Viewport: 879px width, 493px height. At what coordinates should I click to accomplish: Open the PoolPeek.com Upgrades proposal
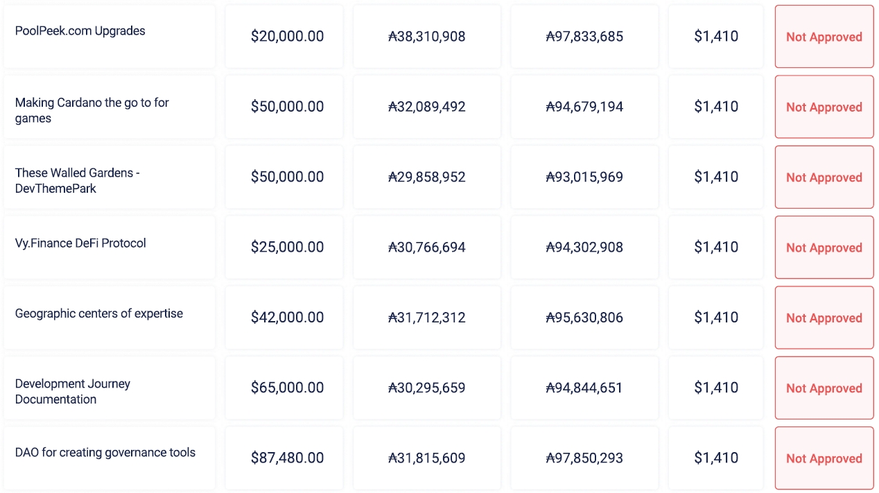80,31
